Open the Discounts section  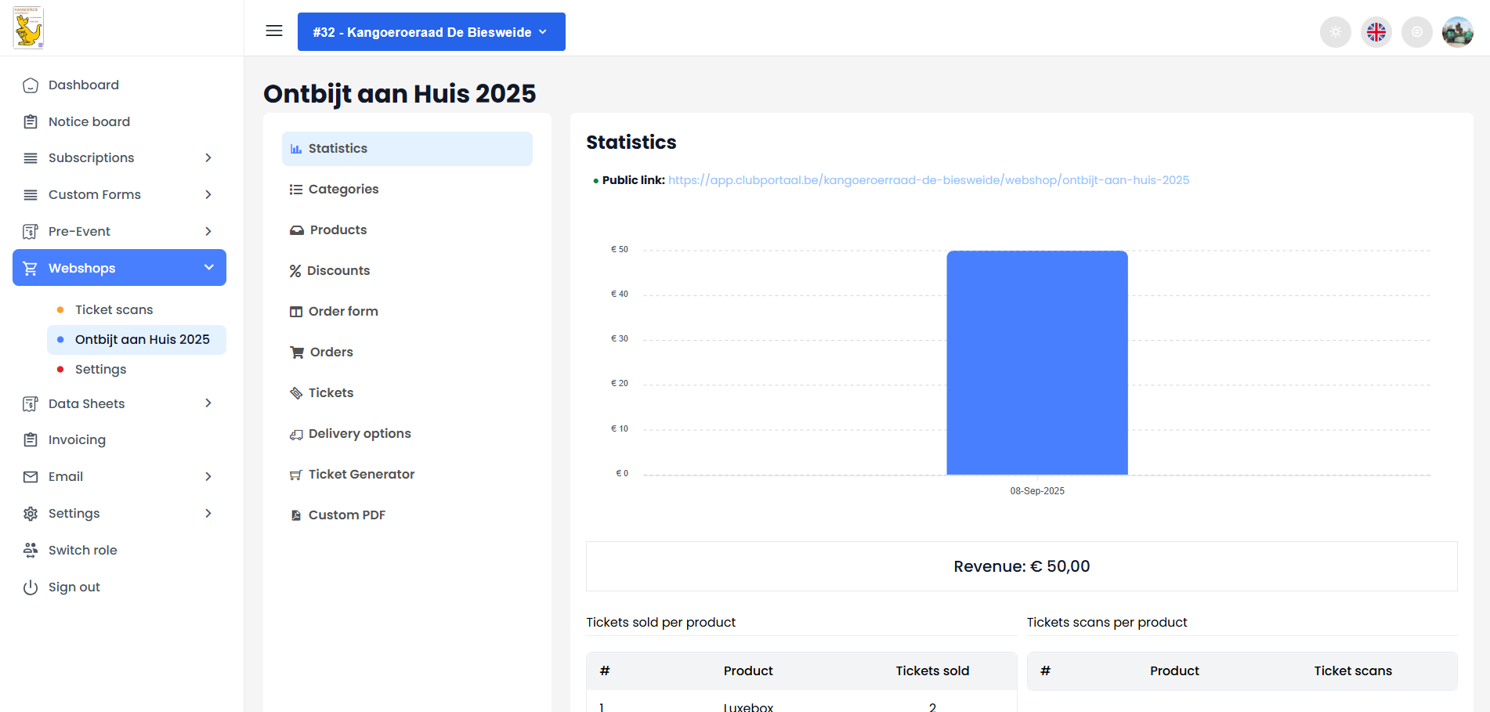[x=338, y=271]
